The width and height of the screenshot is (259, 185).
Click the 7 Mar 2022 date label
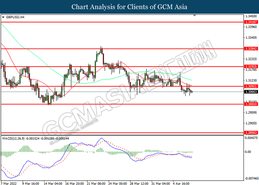(9, 184)
